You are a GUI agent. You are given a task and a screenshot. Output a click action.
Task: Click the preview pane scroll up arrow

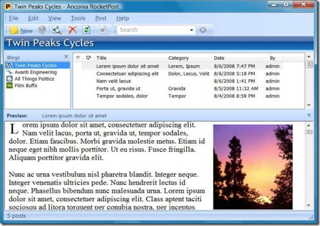(308, 125)
